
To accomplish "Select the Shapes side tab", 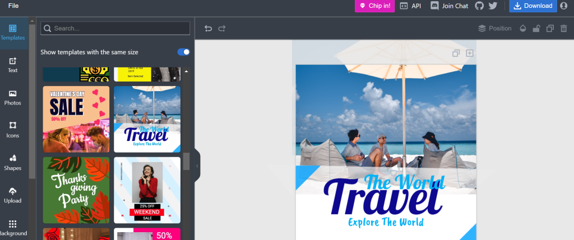I will pyautogui.click(x=13, y=163).
